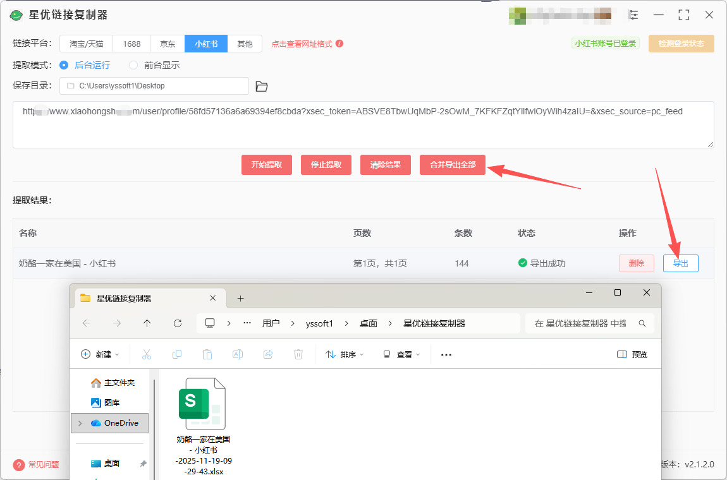Click the 开始提取 button
Image resolution: width=727 pixels, height=480 pixels.
pos(267,164)
